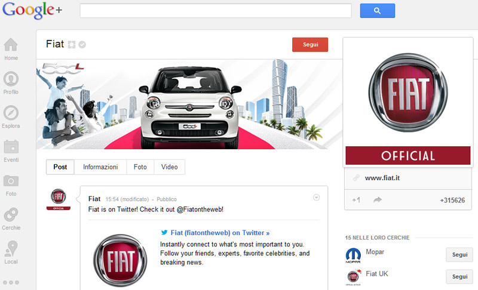This screenshot has width=478, height=290.
Task: Click the share arrow icon in profile card
Action: 378,200
